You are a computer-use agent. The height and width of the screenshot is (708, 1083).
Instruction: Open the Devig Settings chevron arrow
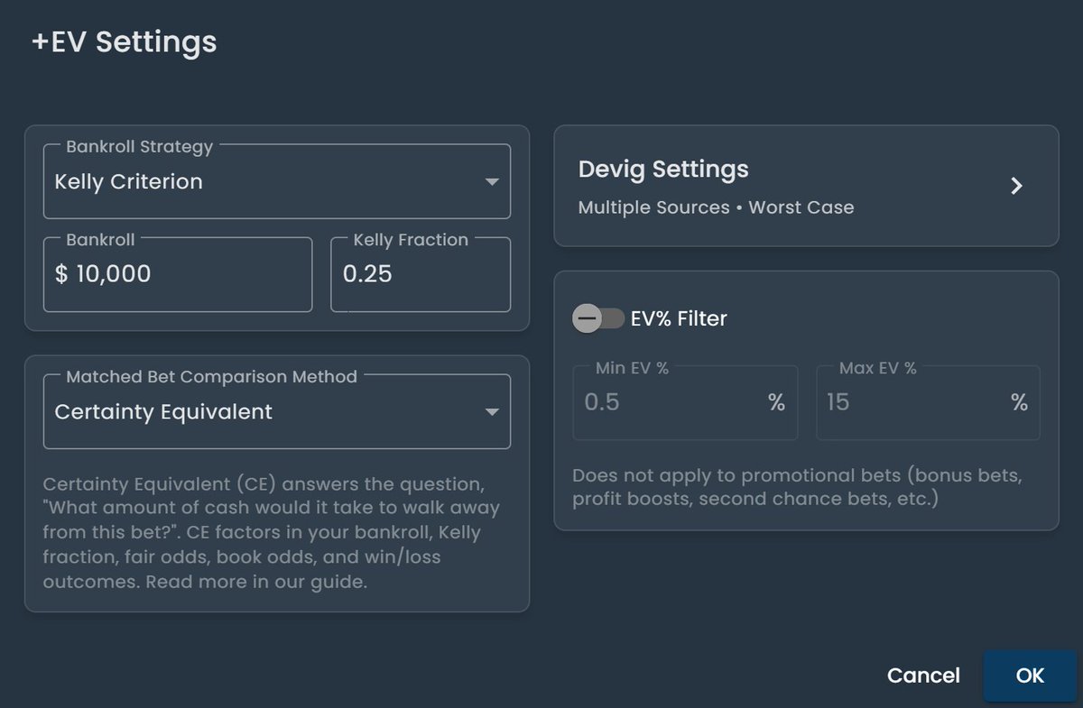pyautogui.click(x=1017, y=187)
